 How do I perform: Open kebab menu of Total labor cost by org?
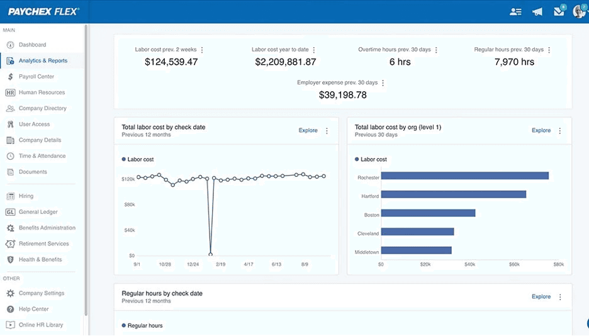click(x=560, y=131)
